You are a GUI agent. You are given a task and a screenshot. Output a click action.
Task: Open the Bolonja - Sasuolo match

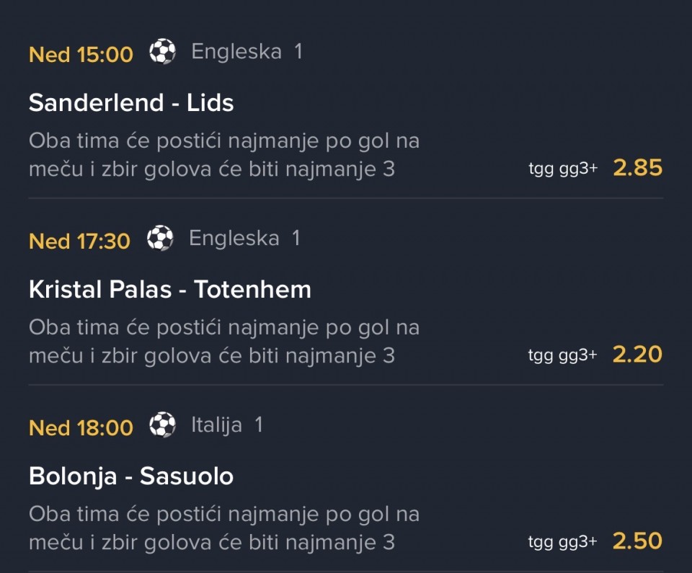coord(131,476)
